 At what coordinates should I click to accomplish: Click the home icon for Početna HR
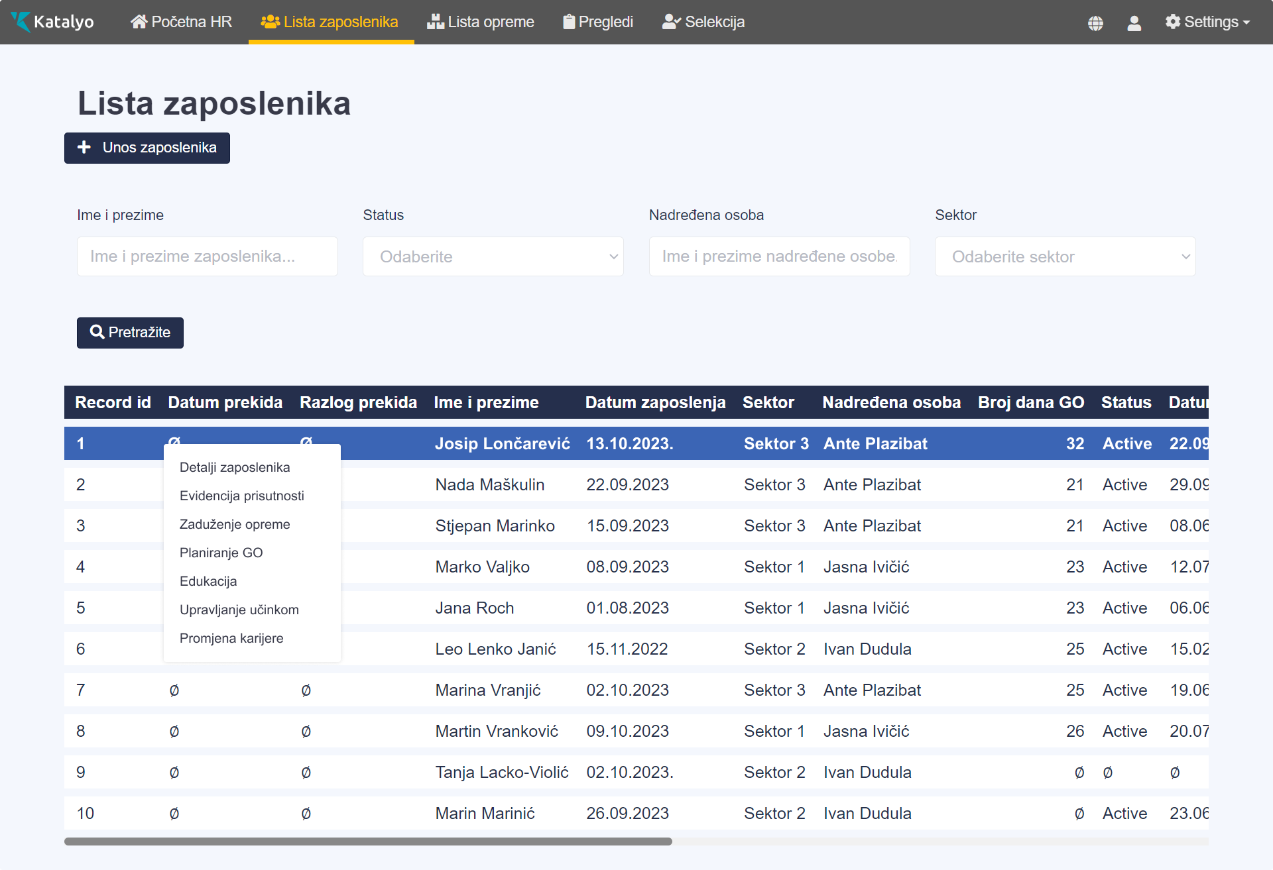click(x=139, y=22)
